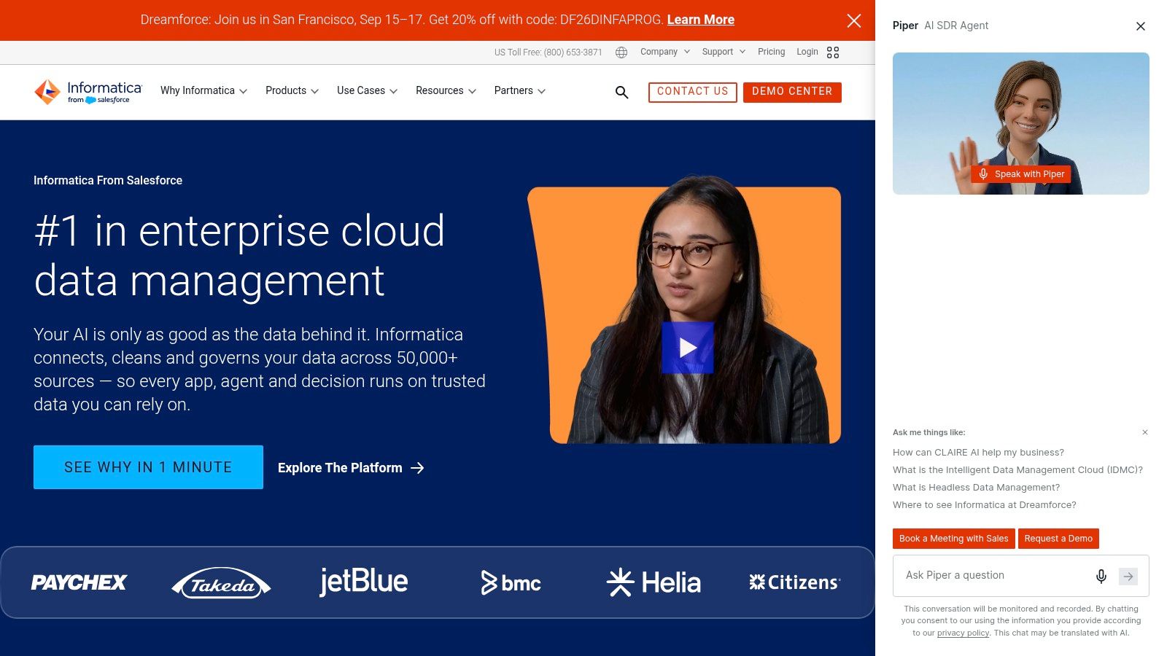Click the PAYCHEX customer logo
1167x656 pixels.
(79, 582)
